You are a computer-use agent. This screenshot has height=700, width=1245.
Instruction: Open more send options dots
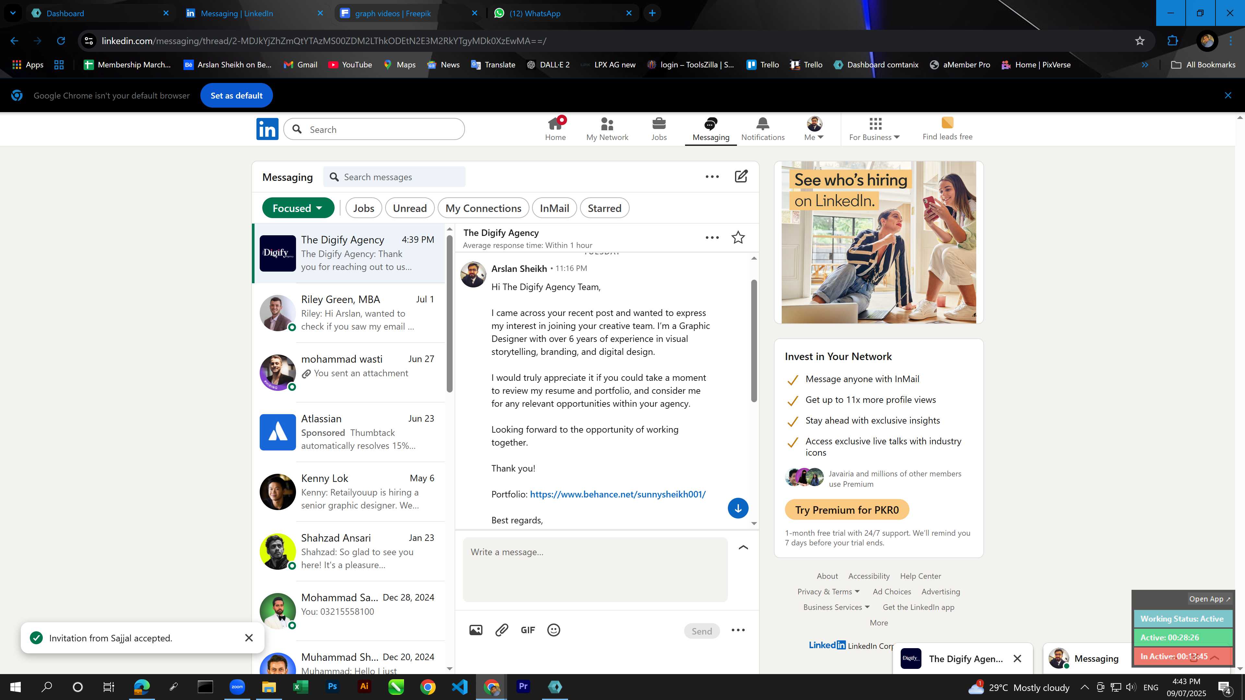[x=738, y=630]
